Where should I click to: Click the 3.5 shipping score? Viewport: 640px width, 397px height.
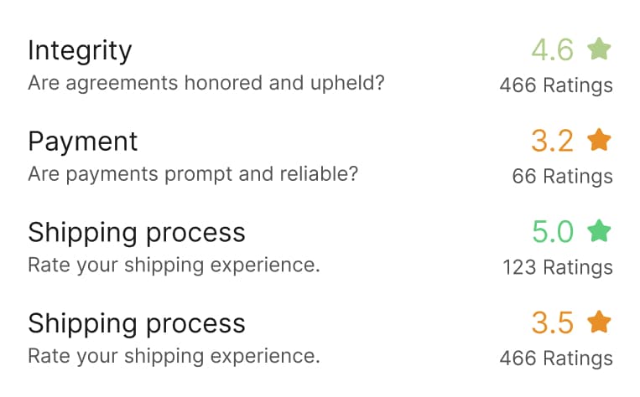552,322
